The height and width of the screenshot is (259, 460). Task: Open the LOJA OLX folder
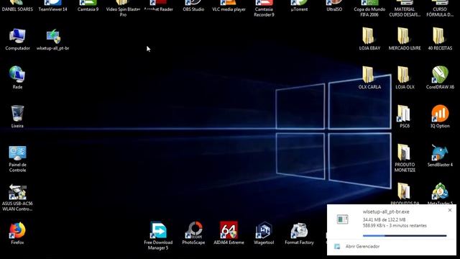(x=405, y=78)
